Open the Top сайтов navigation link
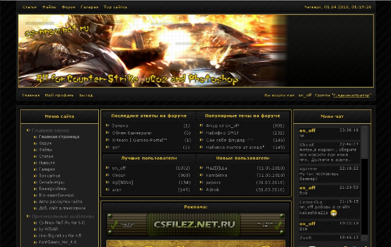391x247 pixels. (x=115, y=7)
